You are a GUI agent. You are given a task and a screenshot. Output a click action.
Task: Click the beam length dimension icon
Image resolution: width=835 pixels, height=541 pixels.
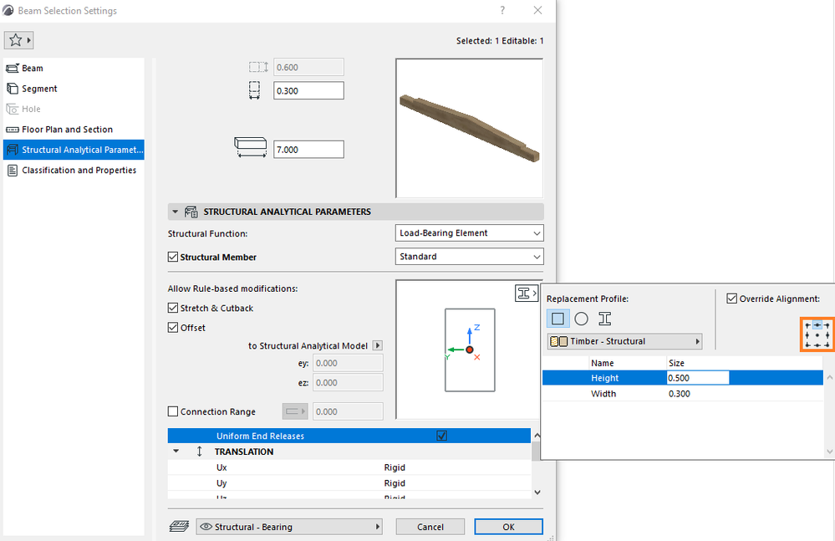click(250, 147)
